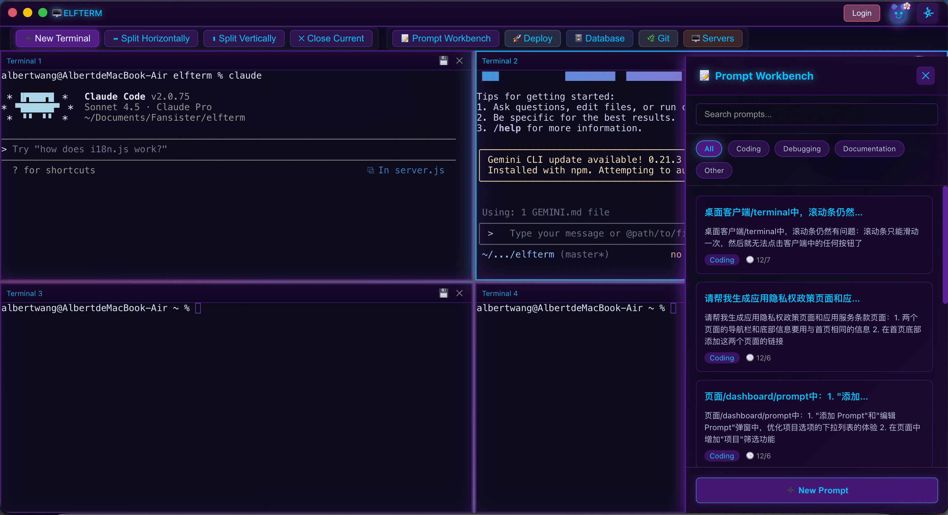Click the save icon in Terminal 3 header
The height and width of the screenshot is (515, 948).
coord(443,293)
